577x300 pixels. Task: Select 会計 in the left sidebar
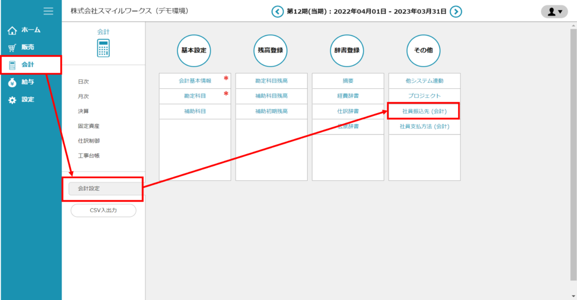point(31,65)
